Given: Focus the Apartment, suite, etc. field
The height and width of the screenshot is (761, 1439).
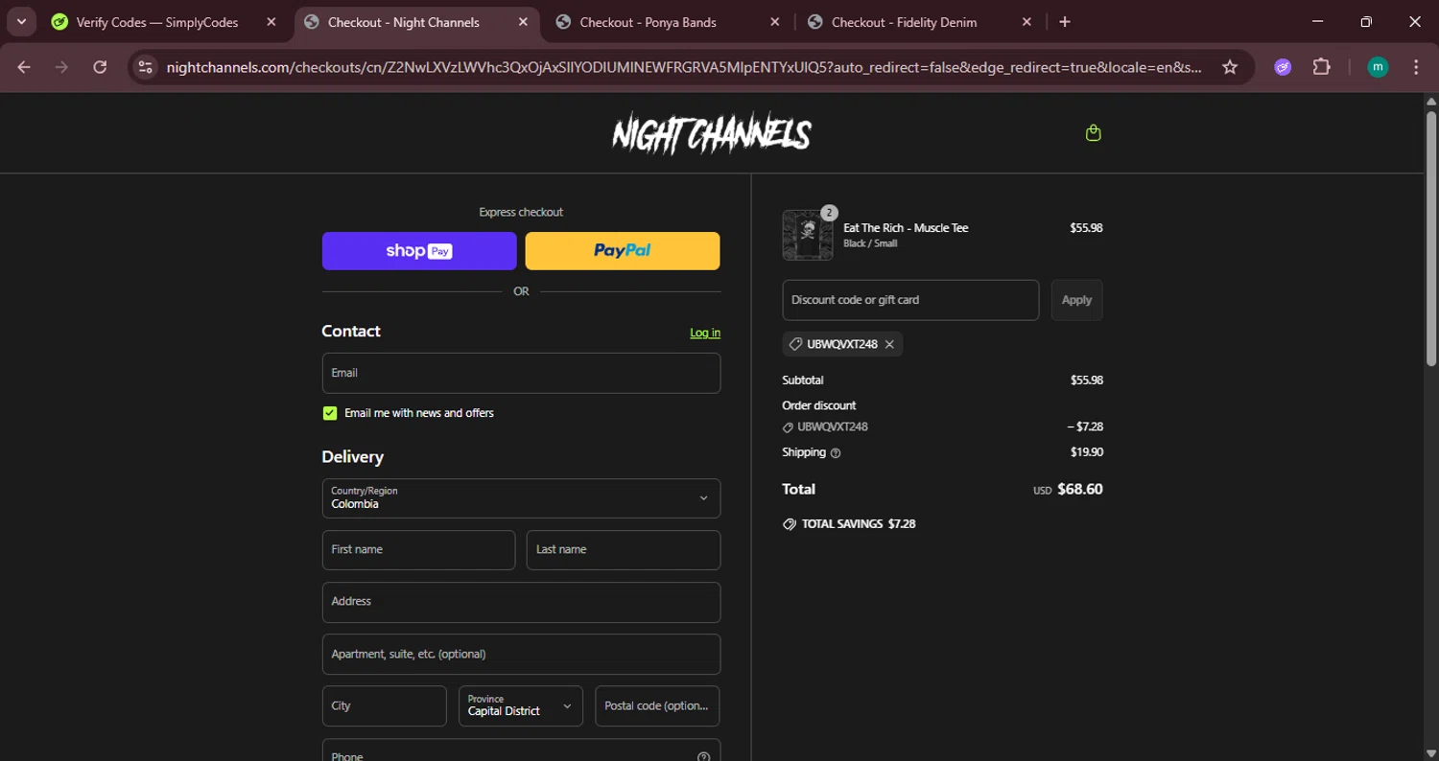Looking at the screenshot, I should 521,654.
